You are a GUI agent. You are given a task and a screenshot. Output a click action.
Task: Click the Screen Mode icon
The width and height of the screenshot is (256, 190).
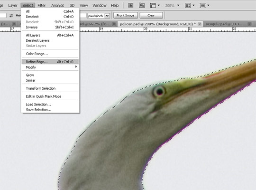202,5
